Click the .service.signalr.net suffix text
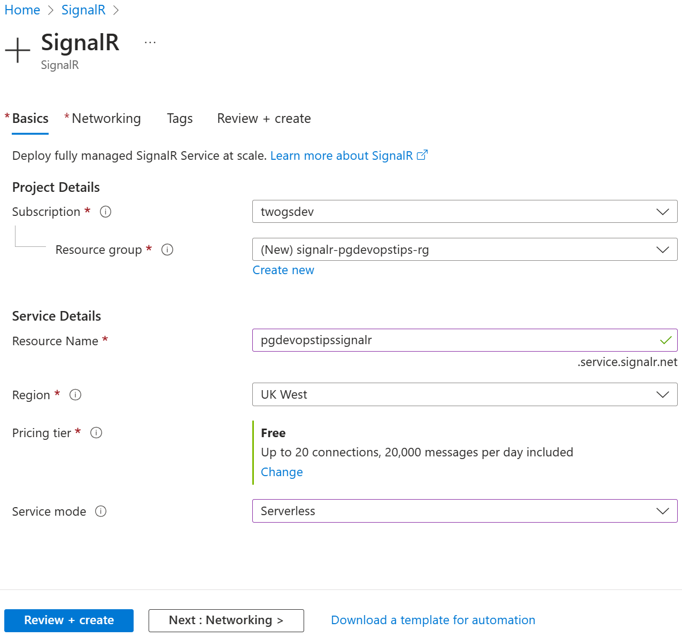 point(627,362)
